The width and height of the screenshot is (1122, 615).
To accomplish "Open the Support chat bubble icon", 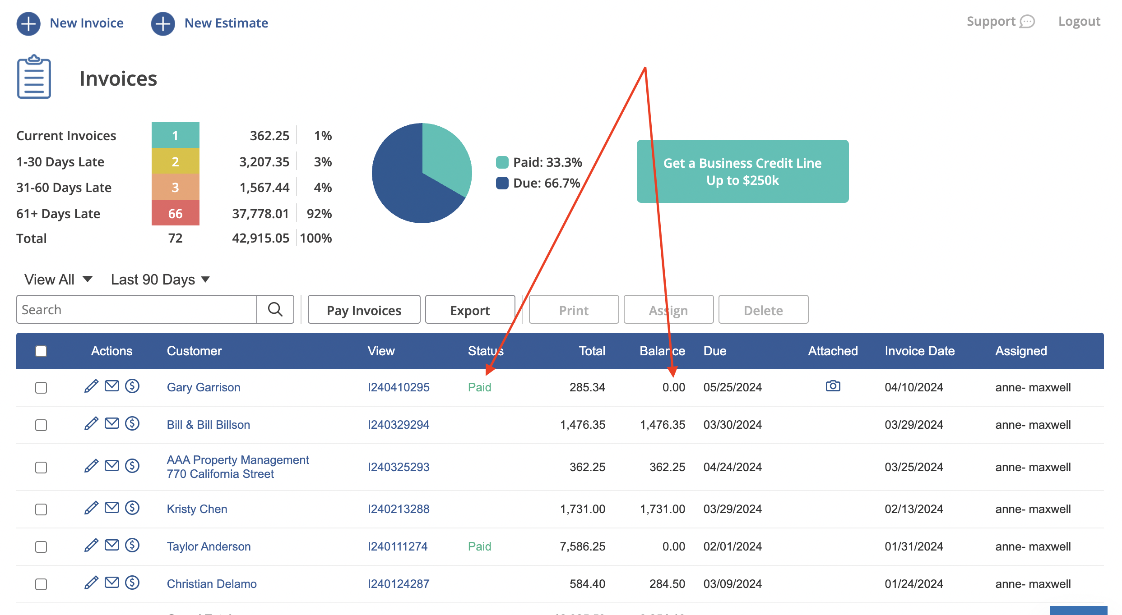I will coord(1027,22).
